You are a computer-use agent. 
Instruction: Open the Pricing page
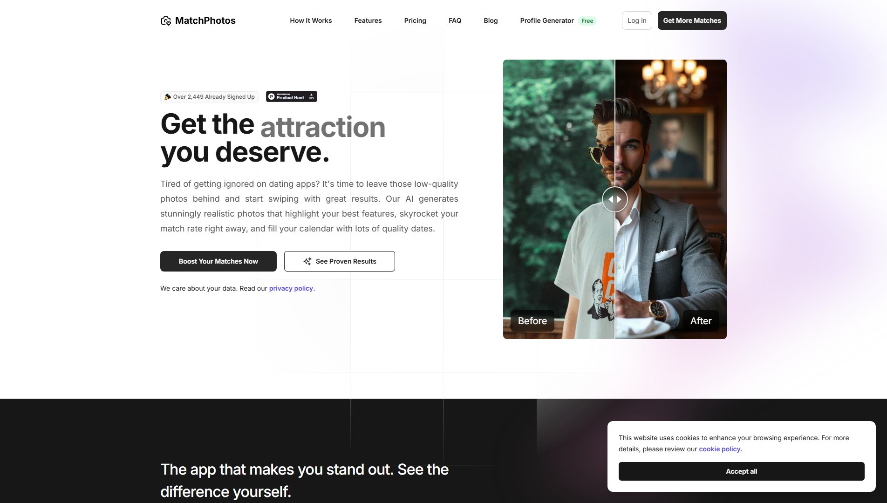point(415,20)
